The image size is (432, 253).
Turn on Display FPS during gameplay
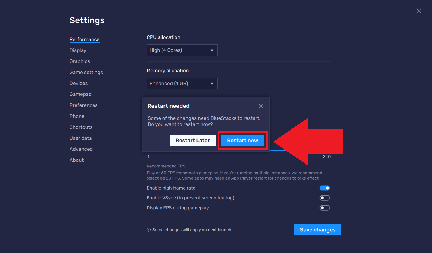point(325,208)
